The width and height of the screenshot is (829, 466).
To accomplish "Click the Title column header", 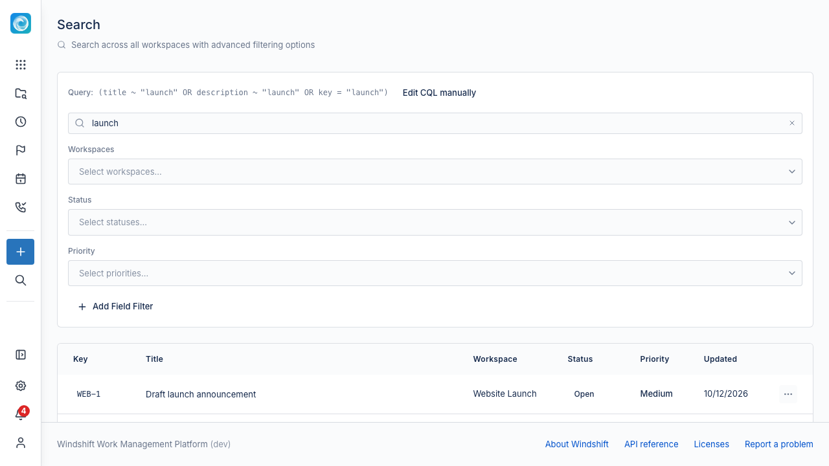I will coord(154,359).
